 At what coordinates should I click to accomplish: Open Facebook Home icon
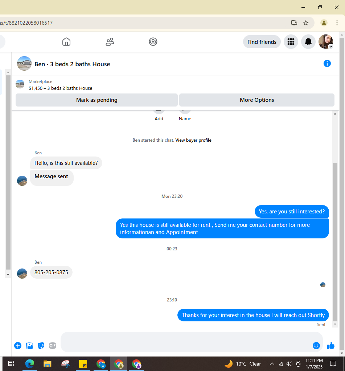point(66,42)
